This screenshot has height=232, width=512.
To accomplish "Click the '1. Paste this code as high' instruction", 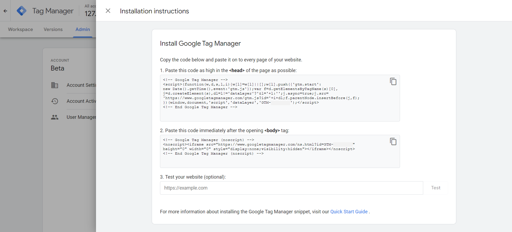I will [x=228, y=70].
